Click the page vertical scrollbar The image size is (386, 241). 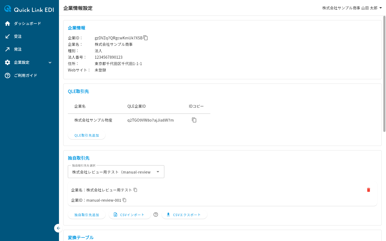click(x=384, y=74)
